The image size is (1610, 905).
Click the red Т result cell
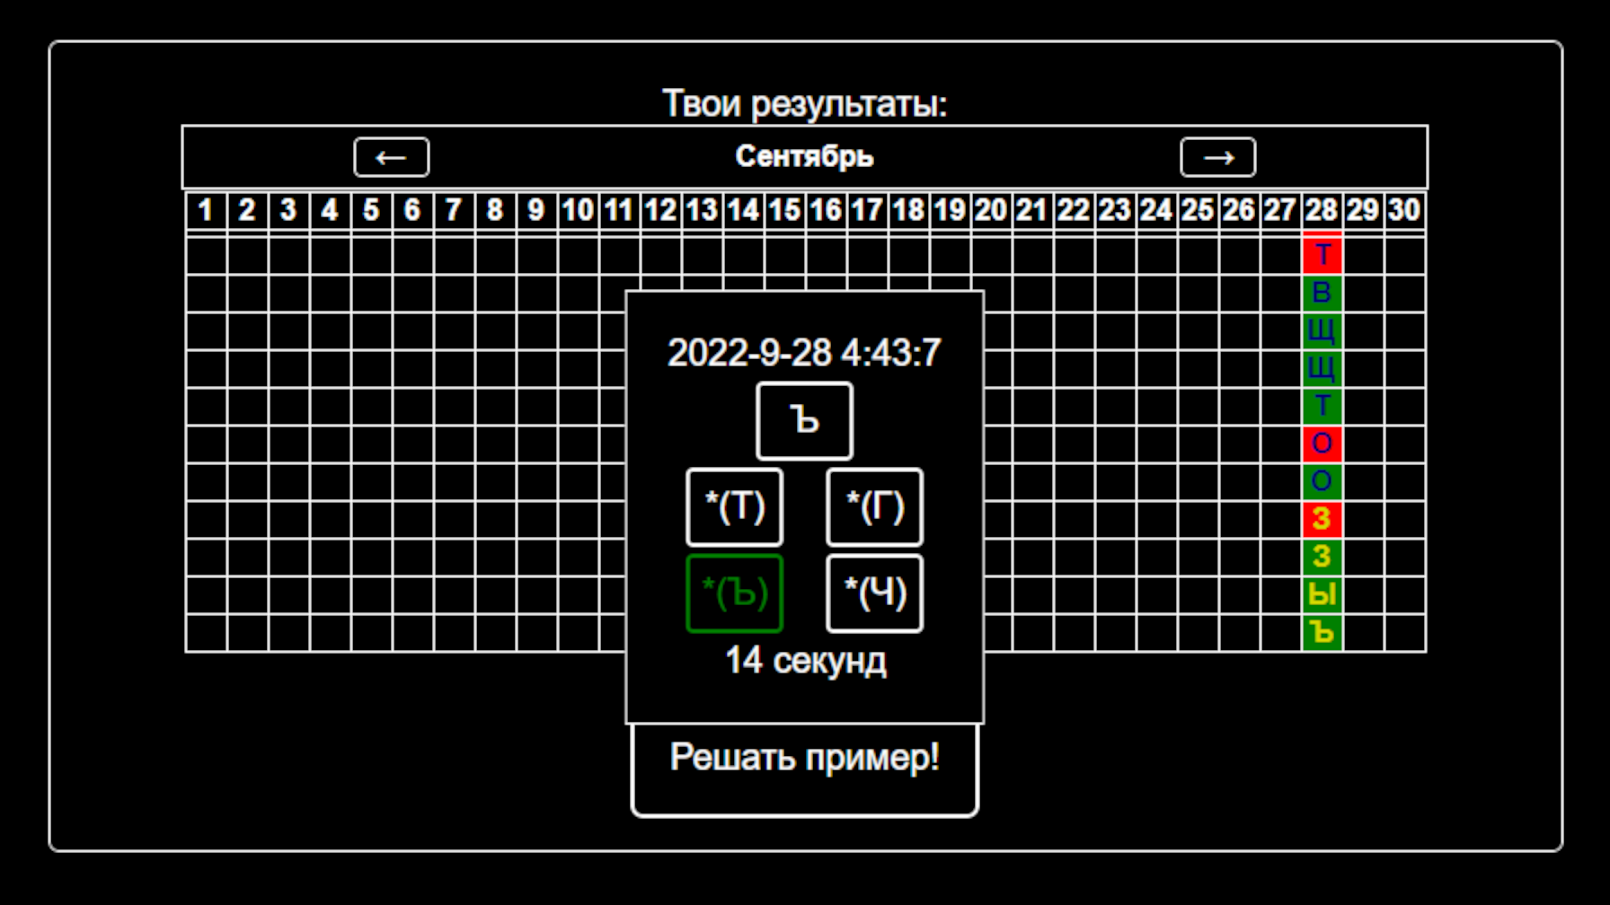coord(1322,256)
